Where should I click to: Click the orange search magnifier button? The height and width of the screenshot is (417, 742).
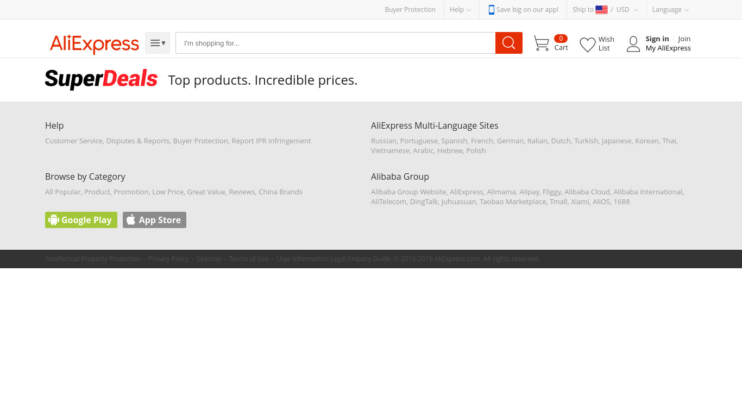click(x=509, y=43)
